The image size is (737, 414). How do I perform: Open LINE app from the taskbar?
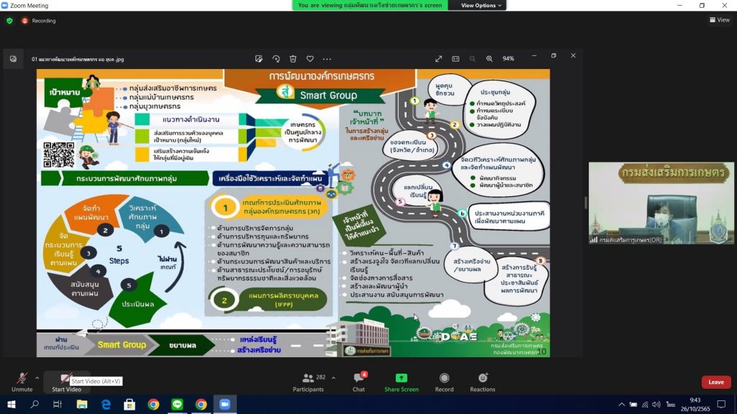tap(177, 405)
